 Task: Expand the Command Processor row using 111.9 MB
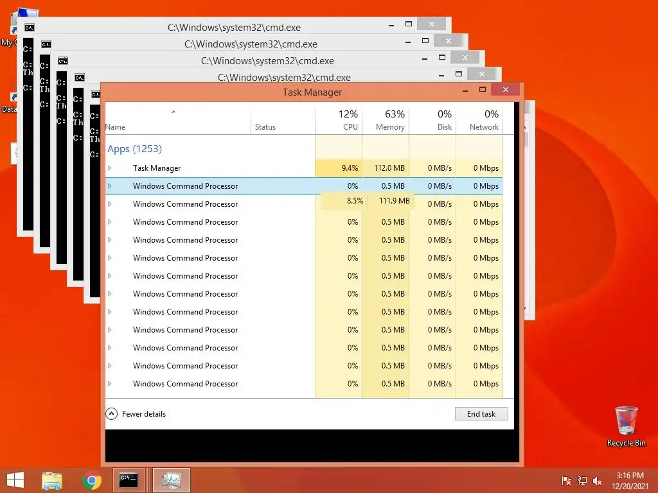pyautogui.click(x=109, y=204)
